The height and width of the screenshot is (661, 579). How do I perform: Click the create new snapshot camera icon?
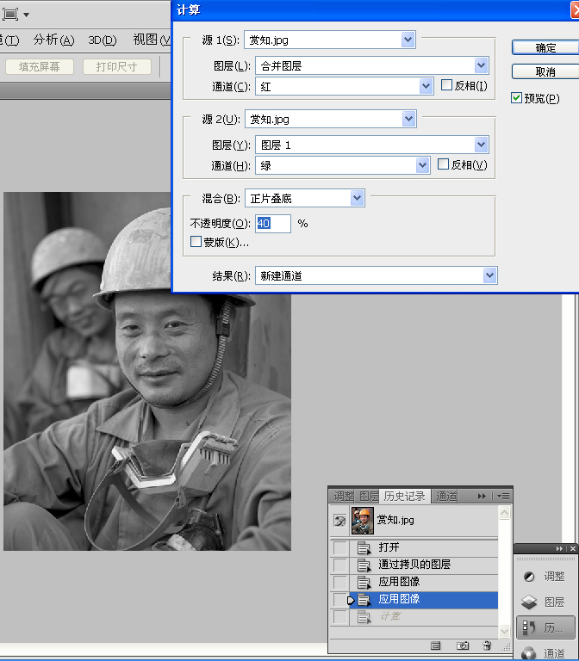point(463,646)
